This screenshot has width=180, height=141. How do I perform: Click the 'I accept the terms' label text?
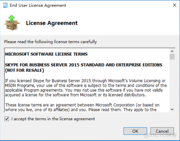tap(53, 119)
